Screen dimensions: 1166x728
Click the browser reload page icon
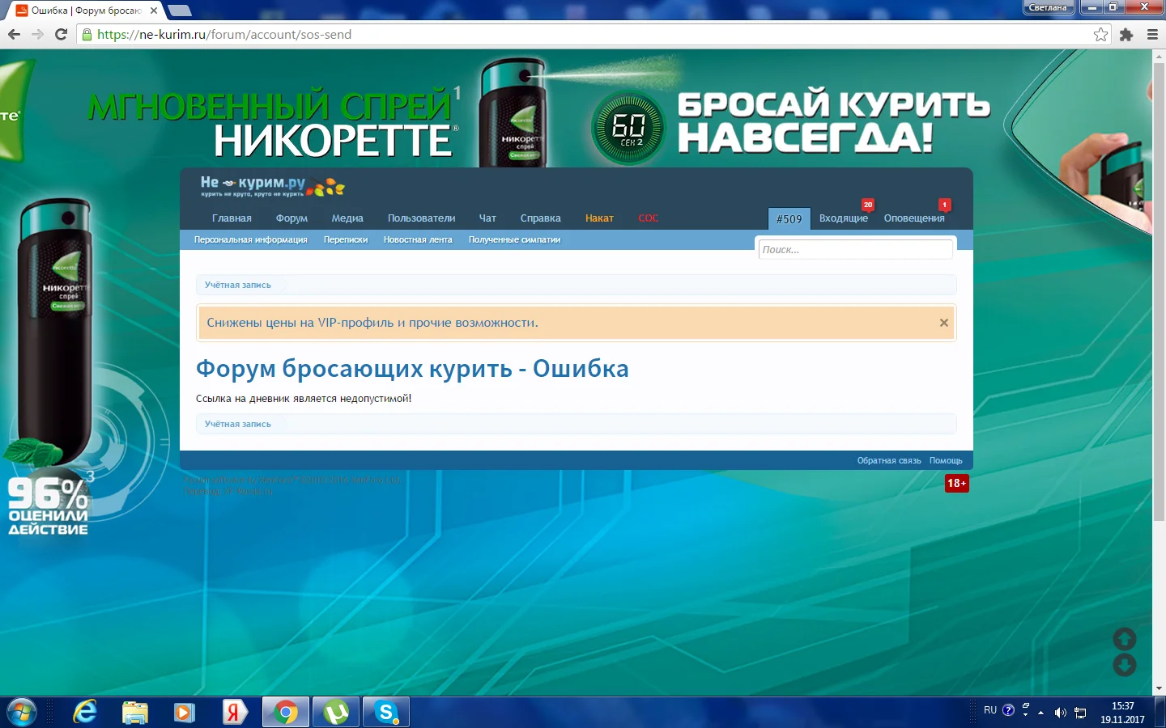tap(61, 34)
